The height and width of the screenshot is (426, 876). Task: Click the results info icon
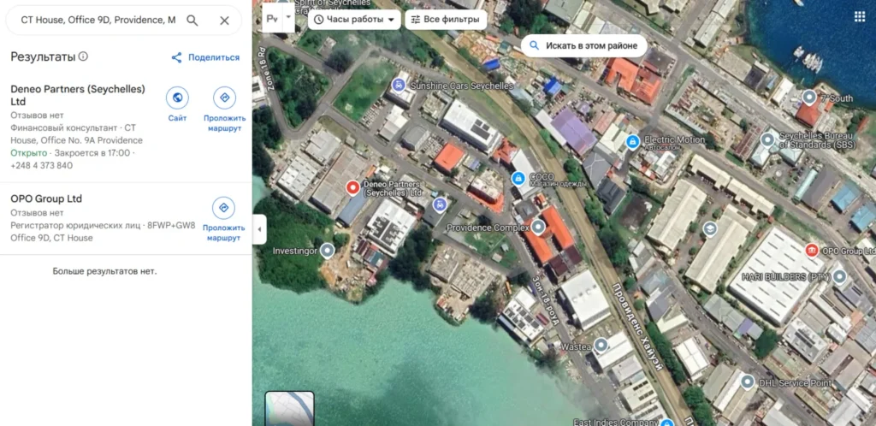click(x=83, y=57)
